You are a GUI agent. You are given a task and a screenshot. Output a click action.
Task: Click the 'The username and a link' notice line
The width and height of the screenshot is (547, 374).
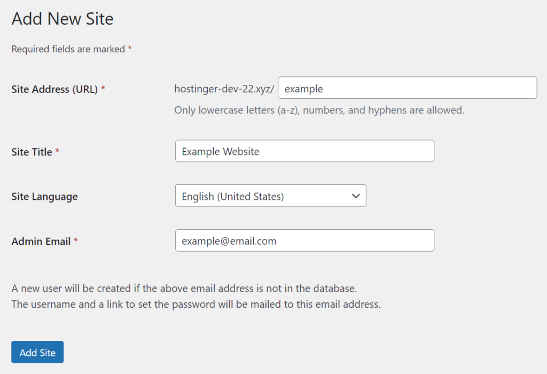point(196,304)
